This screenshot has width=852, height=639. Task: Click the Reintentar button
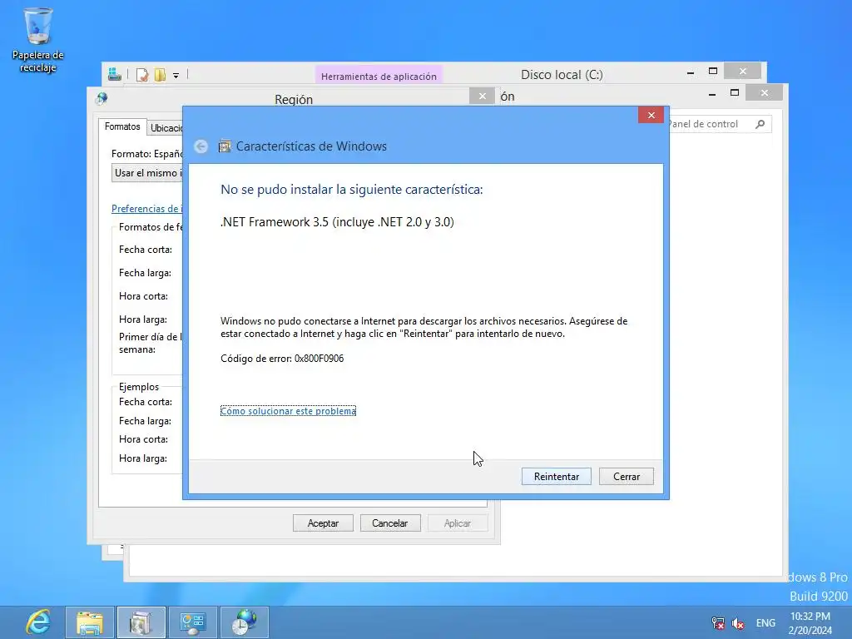557,477
